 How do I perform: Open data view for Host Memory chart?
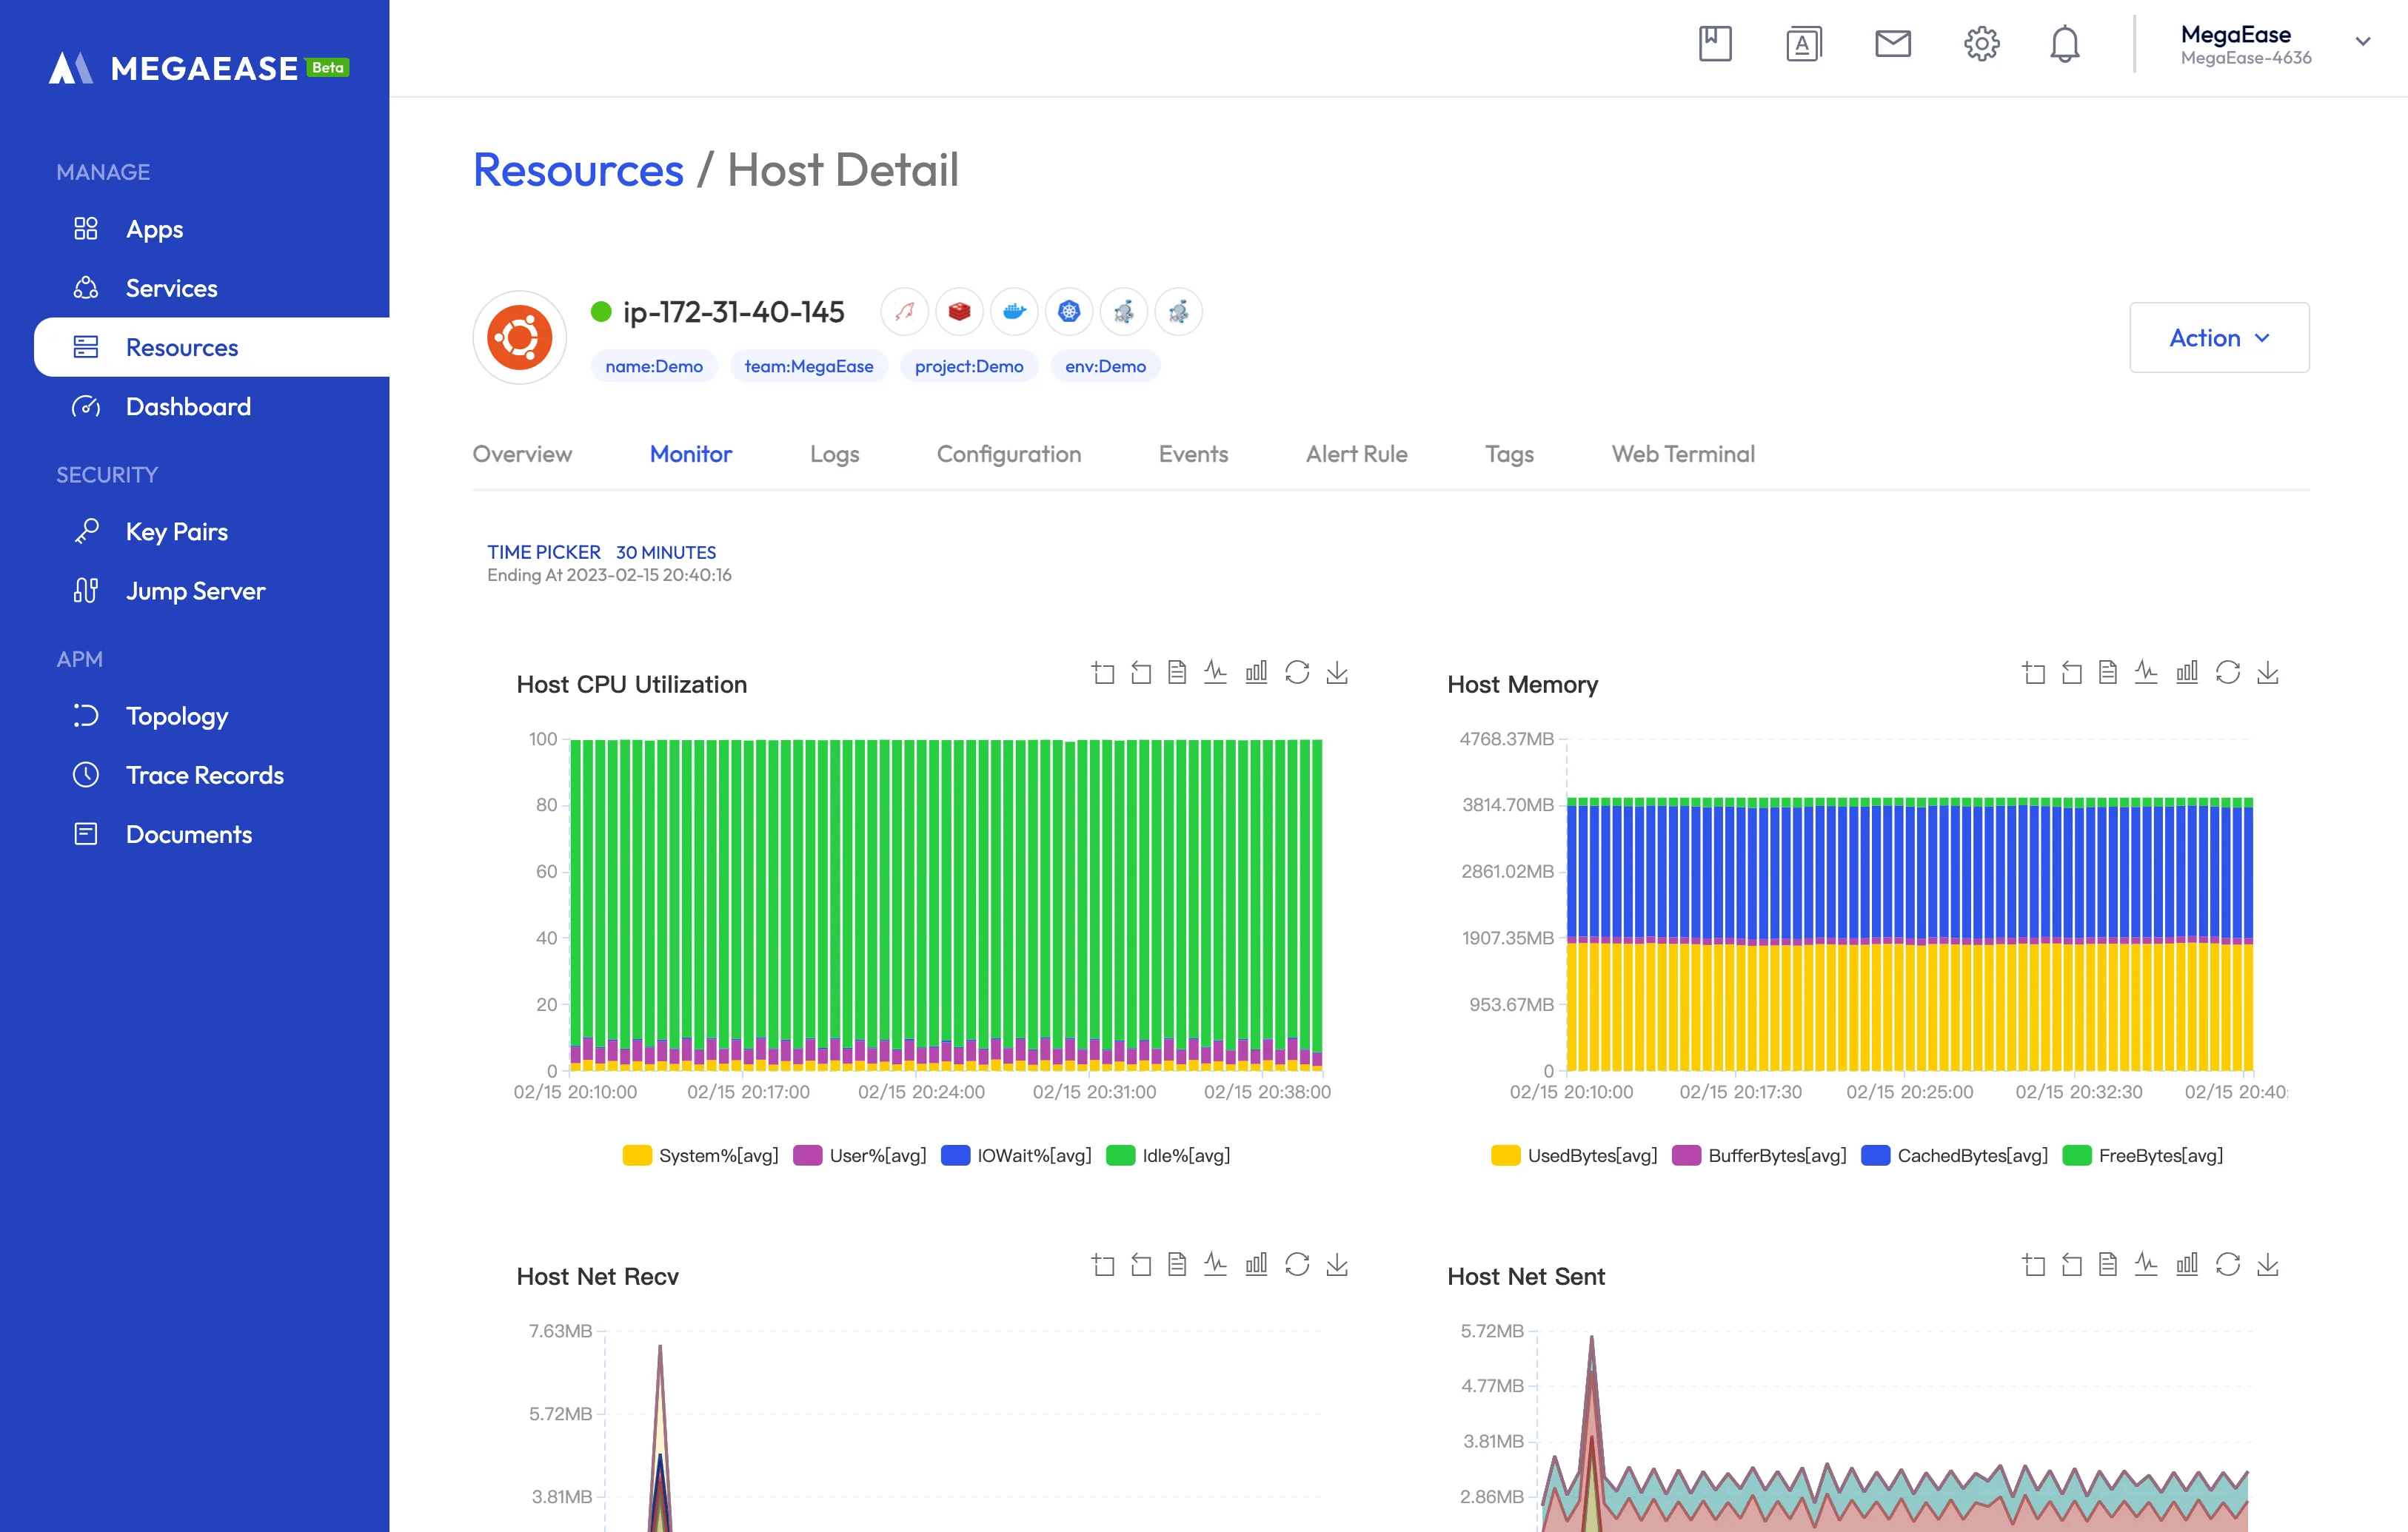pyautogui.click(x=2108, y=673)
